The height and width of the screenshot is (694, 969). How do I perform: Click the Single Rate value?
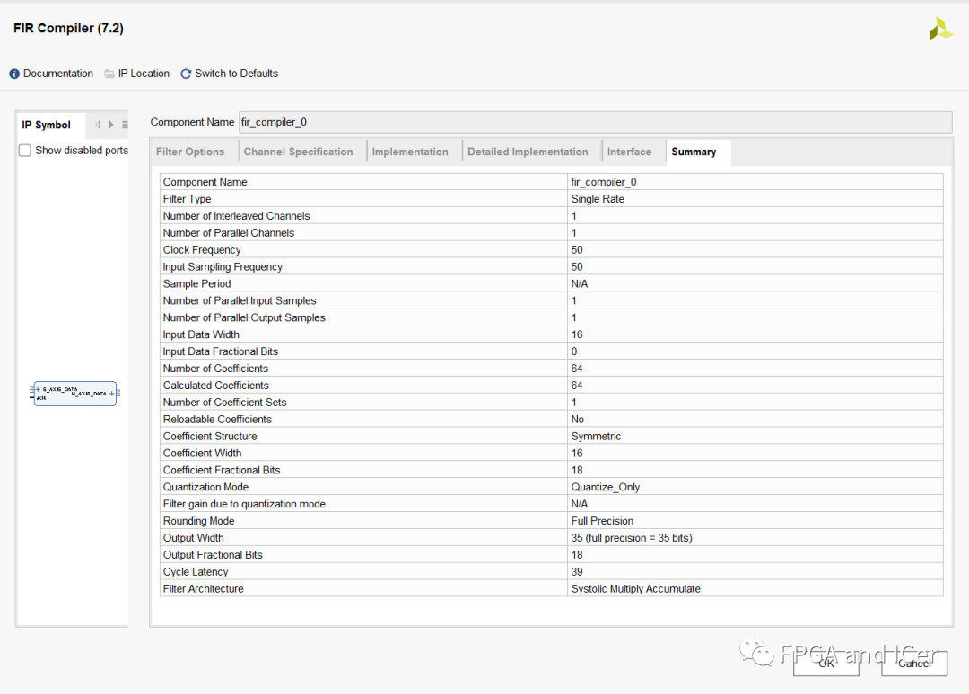pyautogui.click(x=598, y=199)
